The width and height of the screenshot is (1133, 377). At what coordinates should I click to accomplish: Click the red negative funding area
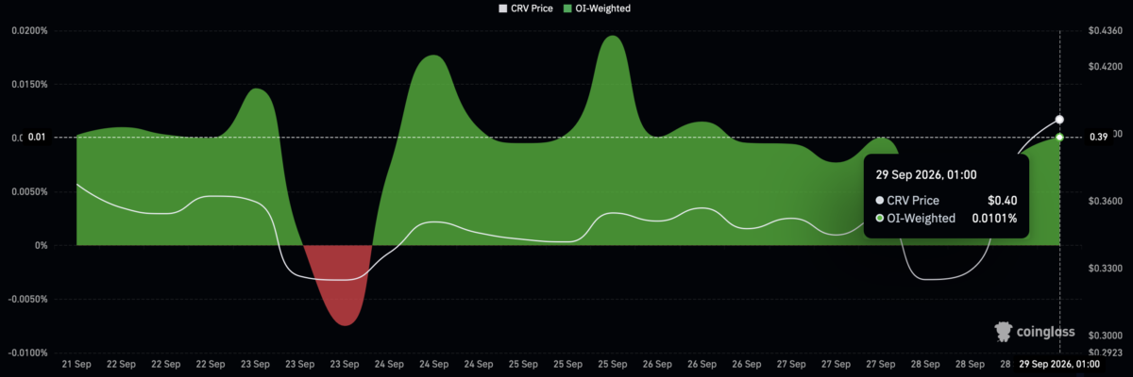(x=338, y=283)
